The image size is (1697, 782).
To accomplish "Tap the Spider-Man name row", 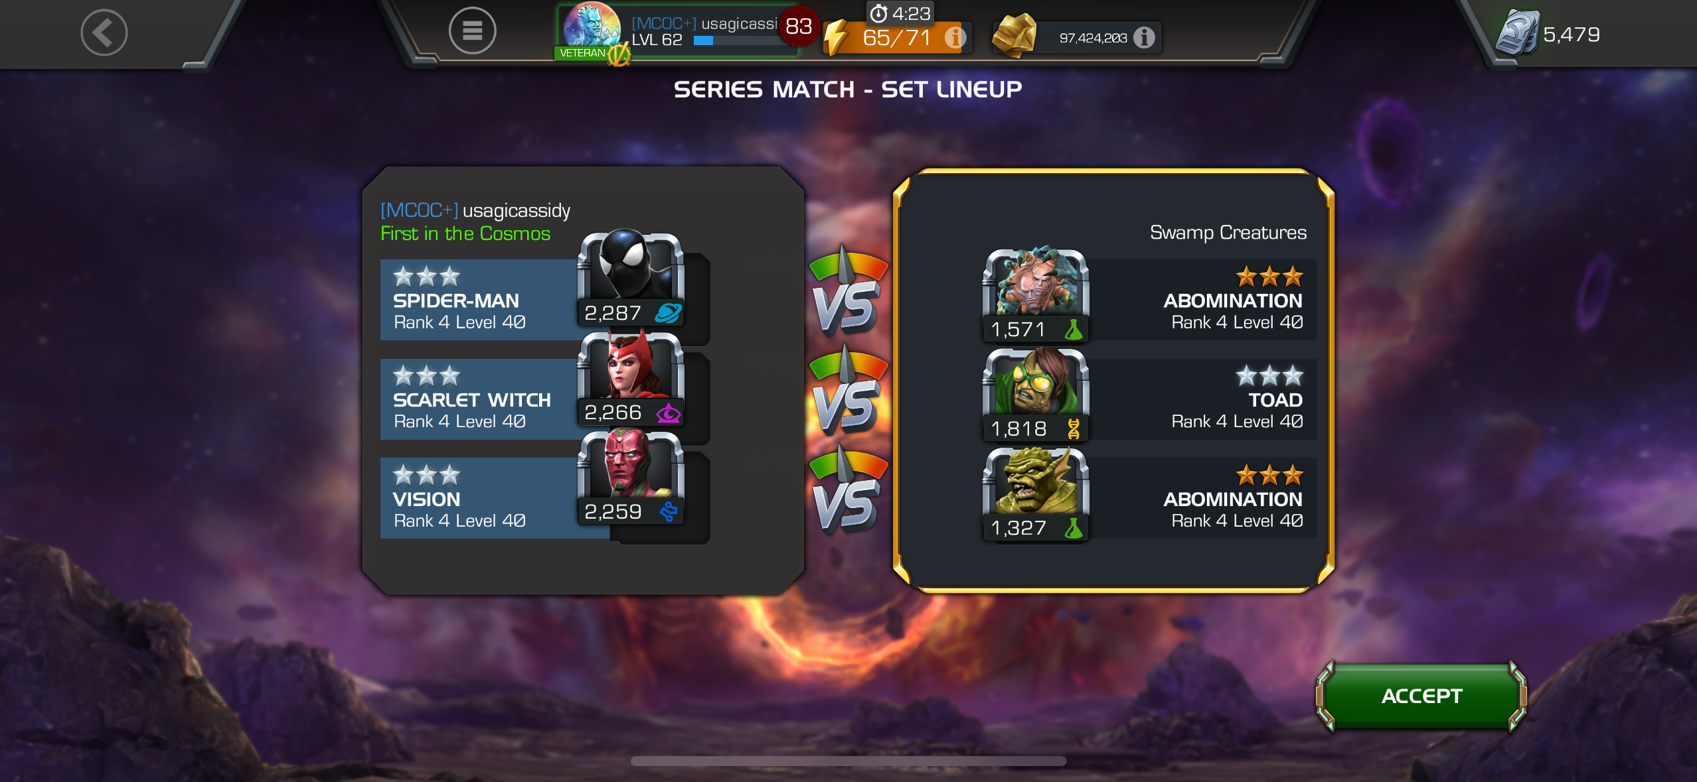I will click(479, 300).
